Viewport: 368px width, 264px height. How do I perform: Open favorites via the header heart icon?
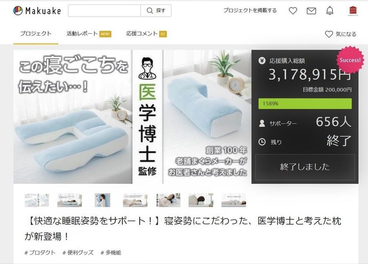[x=293, y=11]
